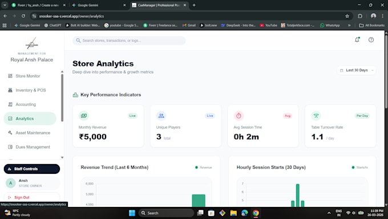Click Revenue legend in trend chart
Image resolution: width=388 pixels, height=219 pixels.
coord(204,168)
